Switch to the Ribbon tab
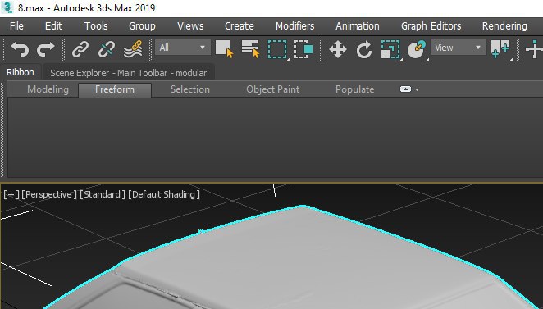This screenshot has height=309, width=543. coord(21,72)
